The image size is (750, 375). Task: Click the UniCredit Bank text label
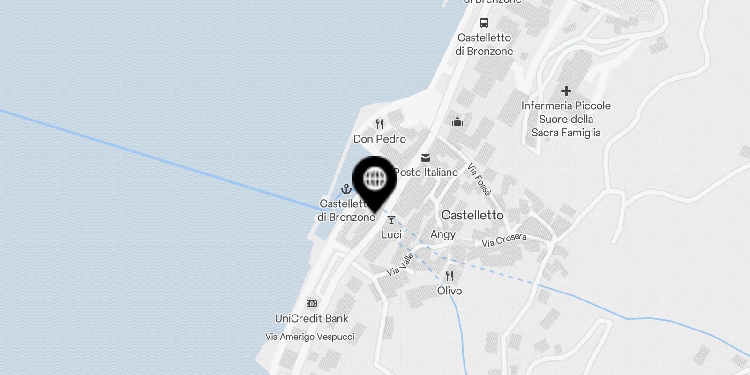pyautogui.click(x=312, y=318)
